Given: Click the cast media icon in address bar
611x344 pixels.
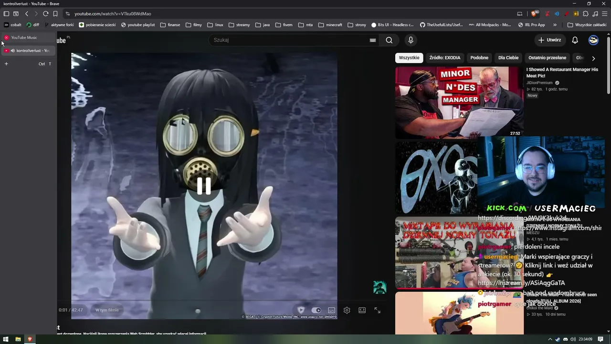Looking at the screenshot, I should (x=520, y=14).
